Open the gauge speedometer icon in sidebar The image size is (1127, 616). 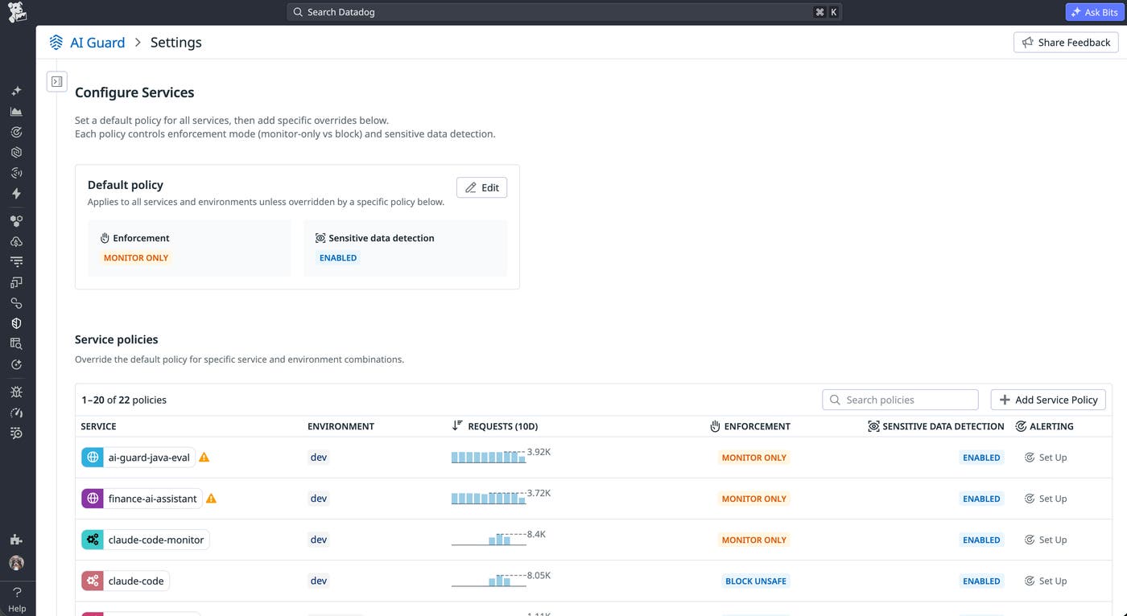tap(16, 413)
